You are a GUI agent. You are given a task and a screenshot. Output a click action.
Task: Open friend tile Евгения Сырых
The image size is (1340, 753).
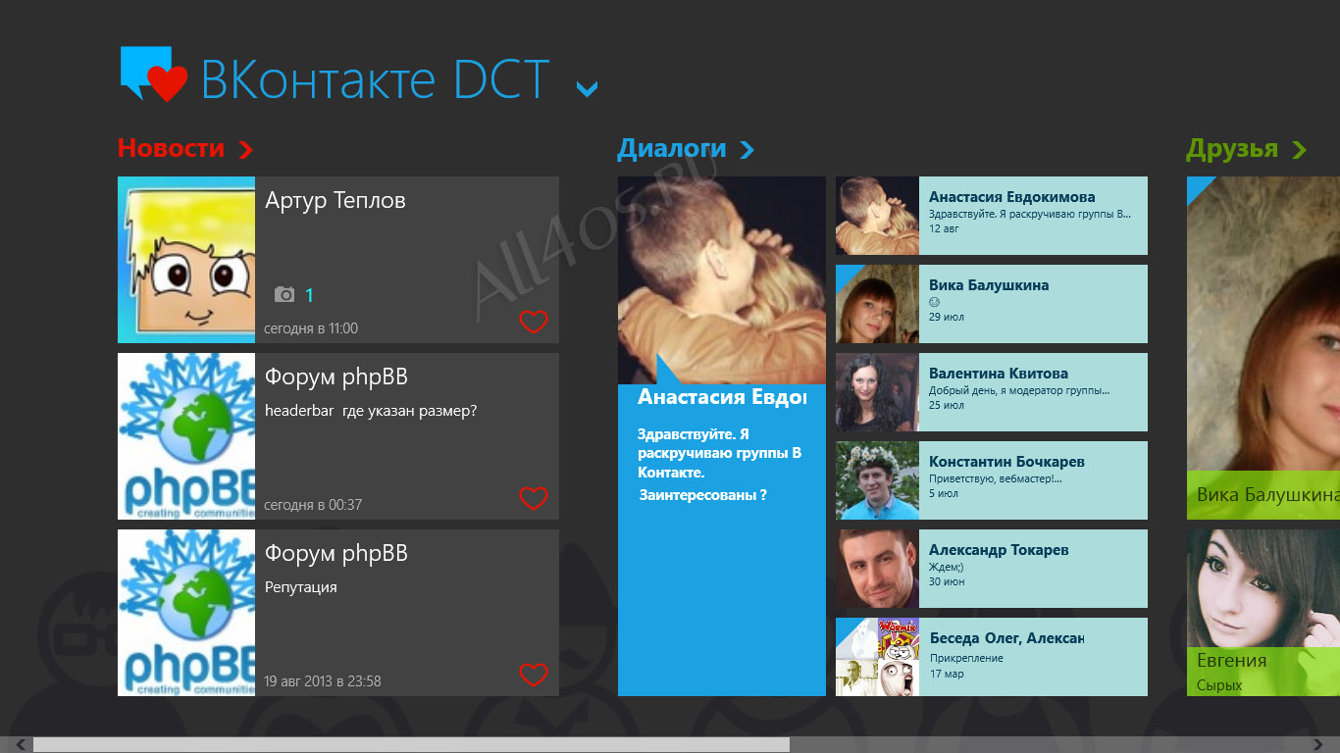[x=1263, y=613]
